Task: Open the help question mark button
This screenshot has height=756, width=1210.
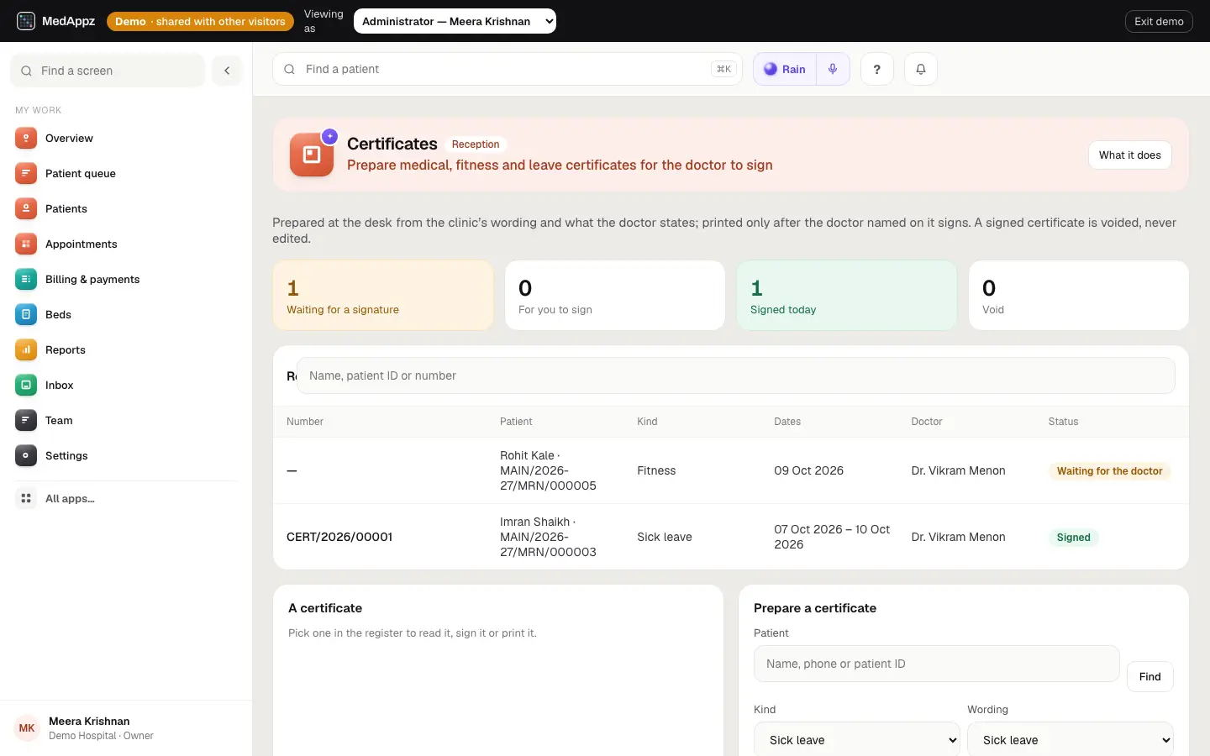Action: coord(877,69)
